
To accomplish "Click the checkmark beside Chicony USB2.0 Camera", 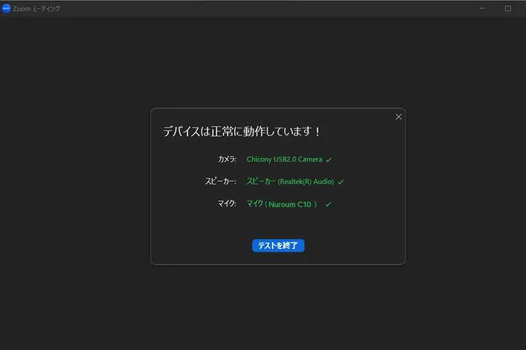I will [329, 160].
